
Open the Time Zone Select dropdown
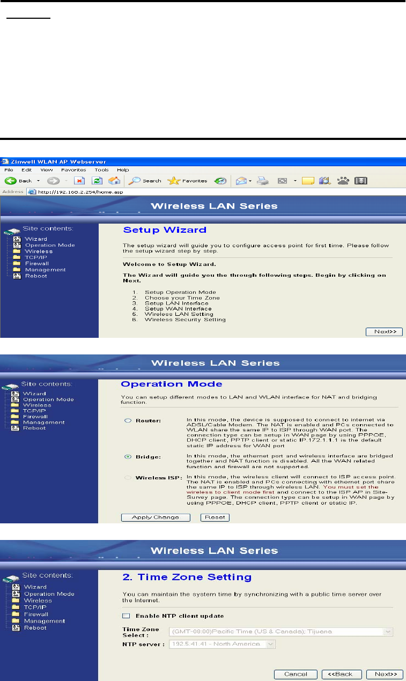[281, 632]
